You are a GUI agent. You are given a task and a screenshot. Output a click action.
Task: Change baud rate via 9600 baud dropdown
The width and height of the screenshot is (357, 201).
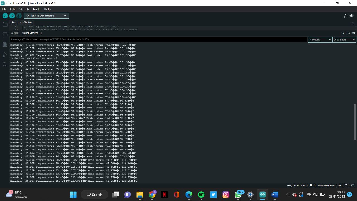[344, 39]
